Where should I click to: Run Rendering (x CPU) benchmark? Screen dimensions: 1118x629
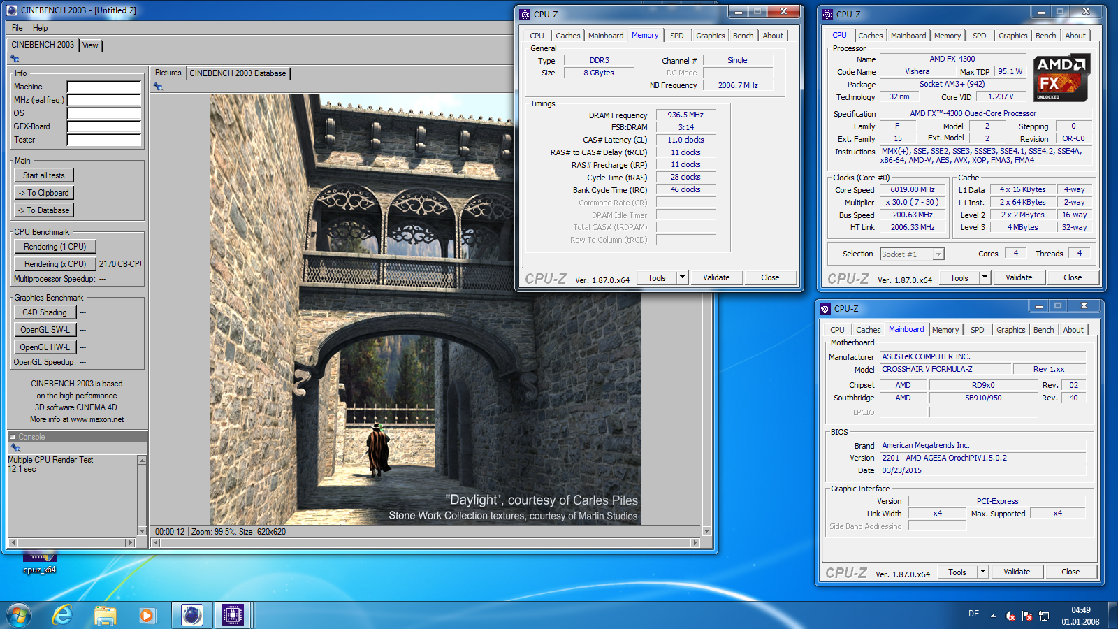pos(55,264)
